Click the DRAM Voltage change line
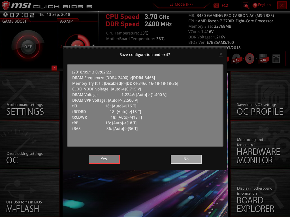Viewport: 290px width, 217px height. [x=119, y=95]
